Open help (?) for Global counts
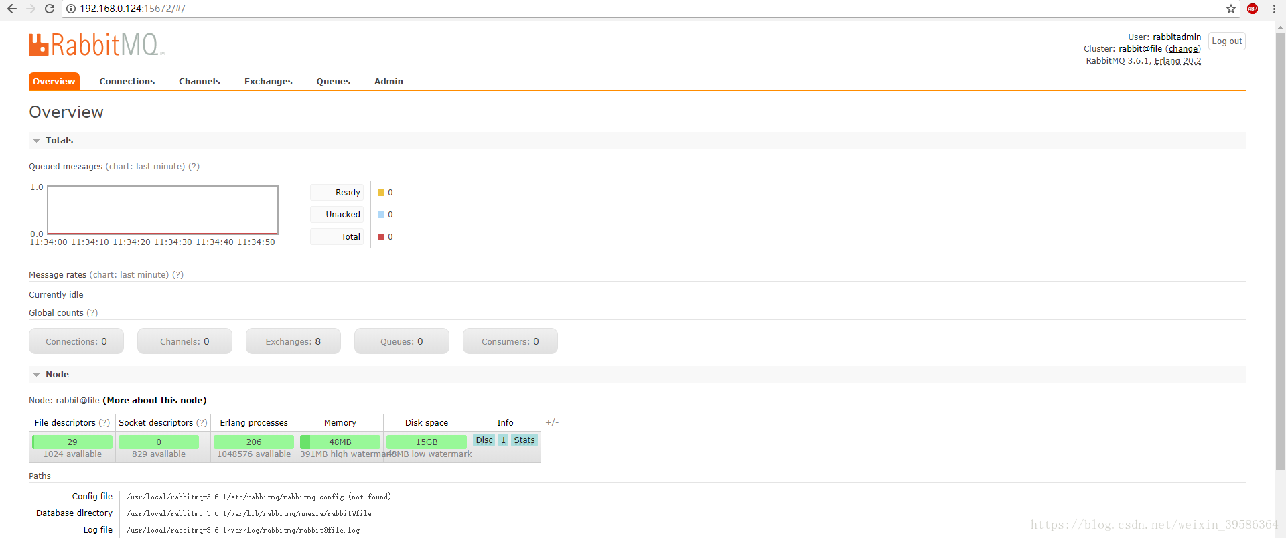 (92, 313)
